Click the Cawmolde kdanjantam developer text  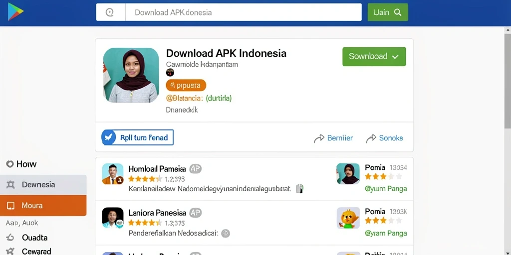[x=202, y=64]
